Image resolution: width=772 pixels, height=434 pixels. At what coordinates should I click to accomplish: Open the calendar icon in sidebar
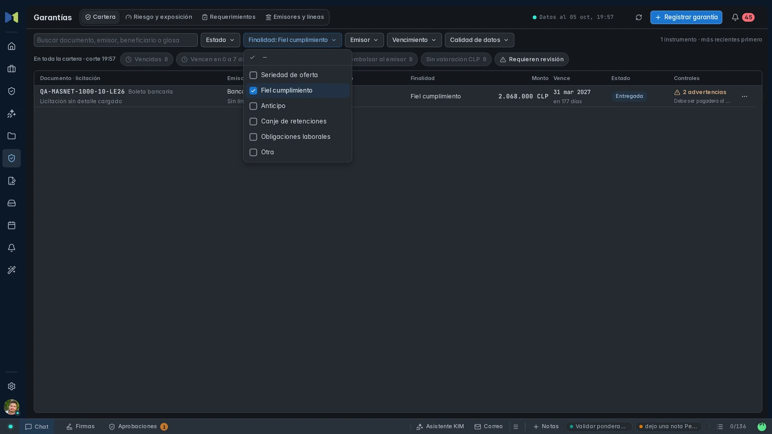[12, 225]
